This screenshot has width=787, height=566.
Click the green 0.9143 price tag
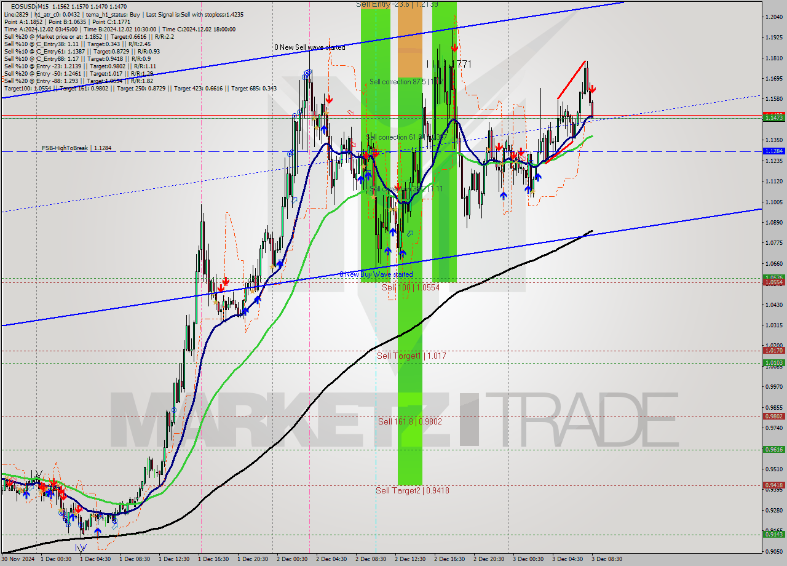(x=773, y=533)
